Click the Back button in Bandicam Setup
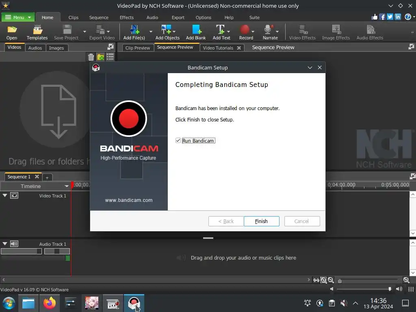The width and height of the screenshot is (416, 312). click(226, 221)
